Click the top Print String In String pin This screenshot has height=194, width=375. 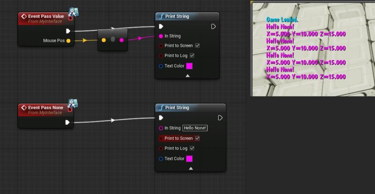(x=161, y=36)
